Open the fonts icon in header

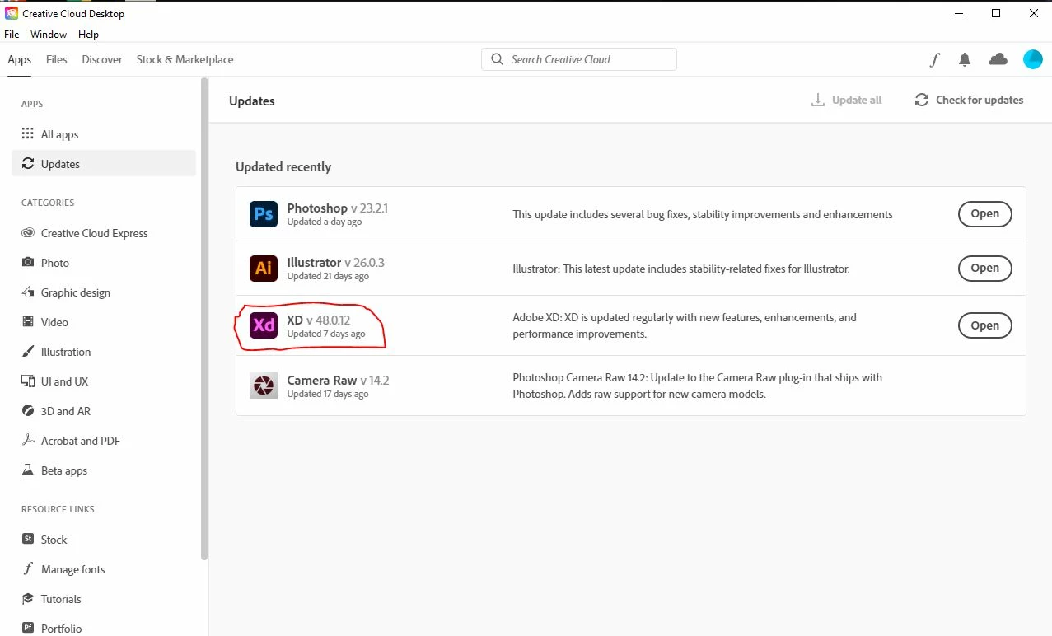tap(934, 59)
